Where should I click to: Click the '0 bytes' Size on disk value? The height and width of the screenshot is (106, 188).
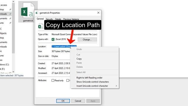coord(55,56)
